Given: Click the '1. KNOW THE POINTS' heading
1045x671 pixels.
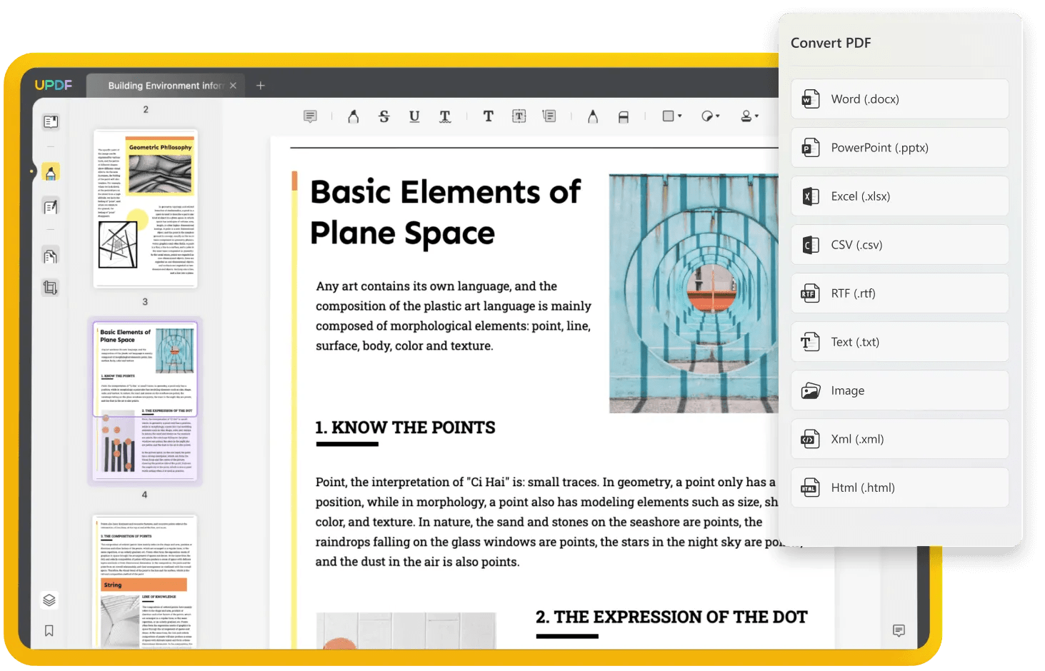Looking at the screenshot, I should (405, 428).
